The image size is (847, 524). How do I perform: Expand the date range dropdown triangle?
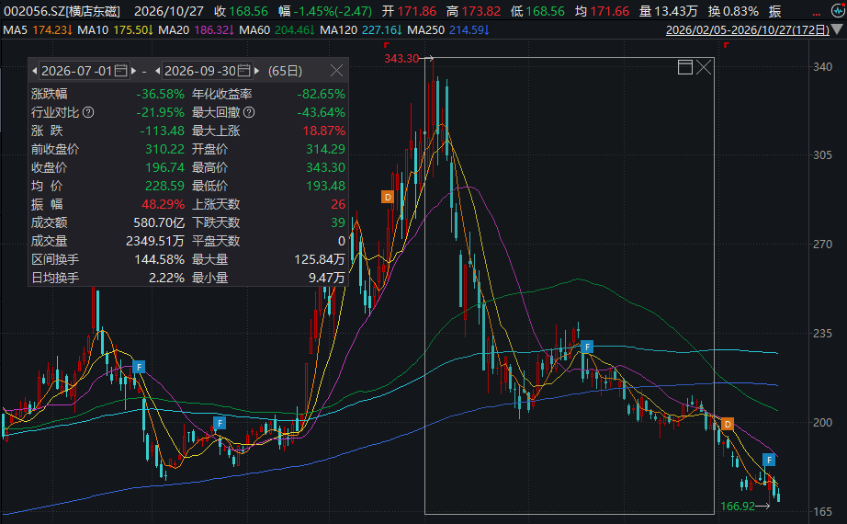(x=837, y=29)
